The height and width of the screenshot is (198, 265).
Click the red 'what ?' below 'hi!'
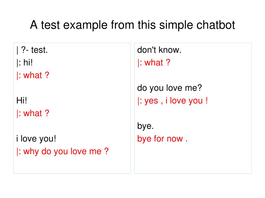click(x=33, y=75)
